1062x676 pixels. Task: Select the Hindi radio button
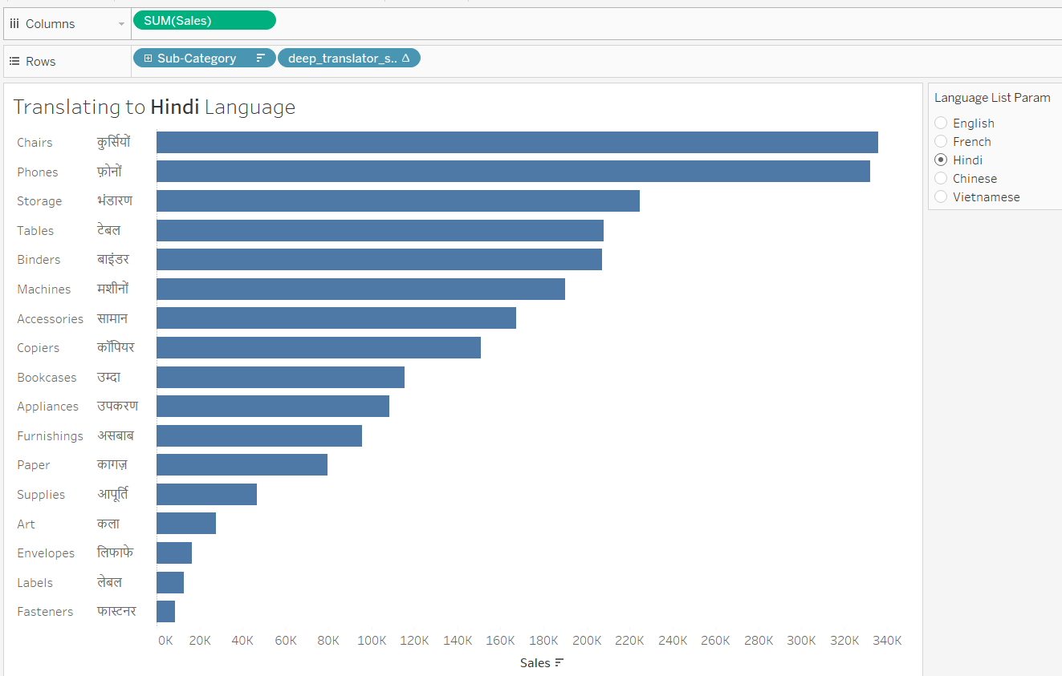tap(942, 160)
